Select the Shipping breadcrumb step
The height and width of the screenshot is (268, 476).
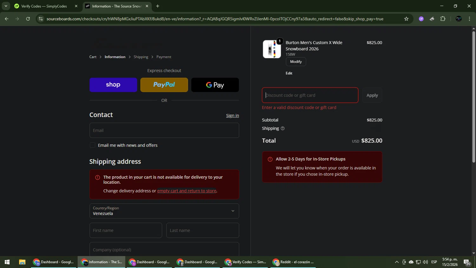[141, 57]
